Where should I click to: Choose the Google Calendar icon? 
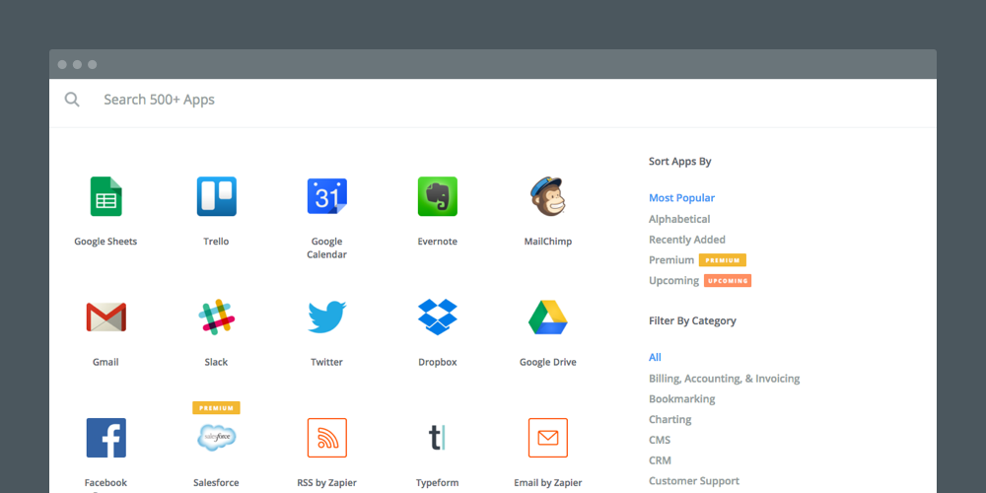pyautogui.click(x=327, y=196)
